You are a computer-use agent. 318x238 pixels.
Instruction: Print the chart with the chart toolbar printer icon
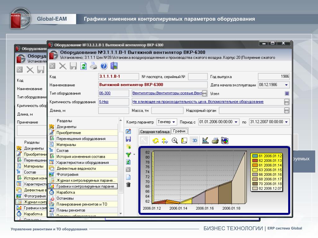pos(215,141)
